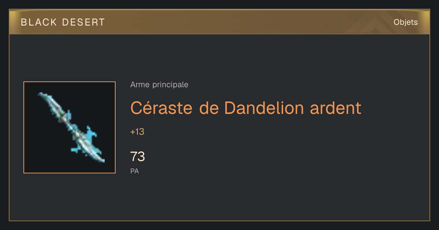This screenshot has height=230, width=439.
Task: Click the upper blade tip of the weapon image
Action: coord(45,97)
